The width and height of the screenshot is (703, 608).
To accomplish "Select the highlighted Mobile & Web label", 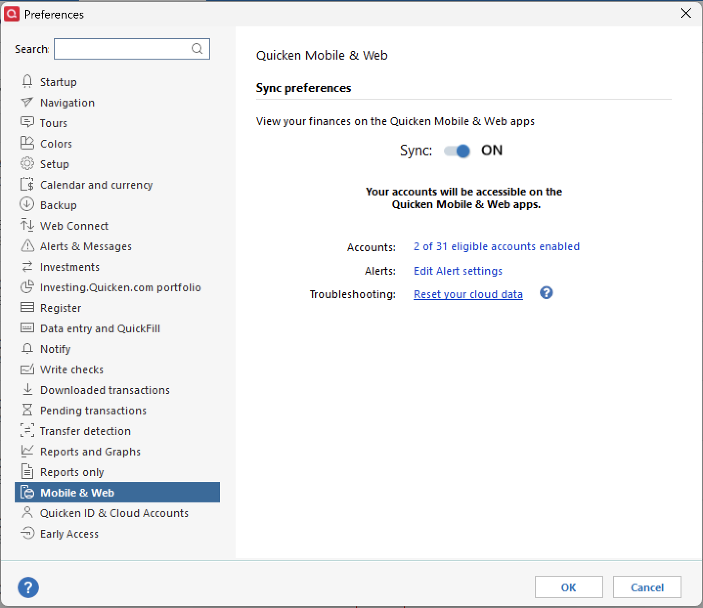I will click(77, 493).
